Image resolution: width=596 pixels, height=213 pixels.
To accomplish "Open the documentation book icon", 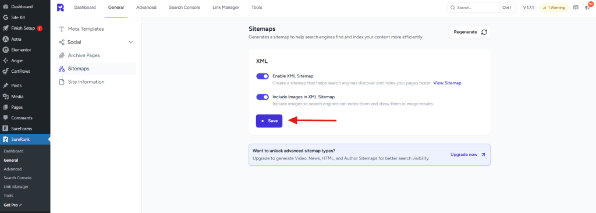I will coord(576,8).
